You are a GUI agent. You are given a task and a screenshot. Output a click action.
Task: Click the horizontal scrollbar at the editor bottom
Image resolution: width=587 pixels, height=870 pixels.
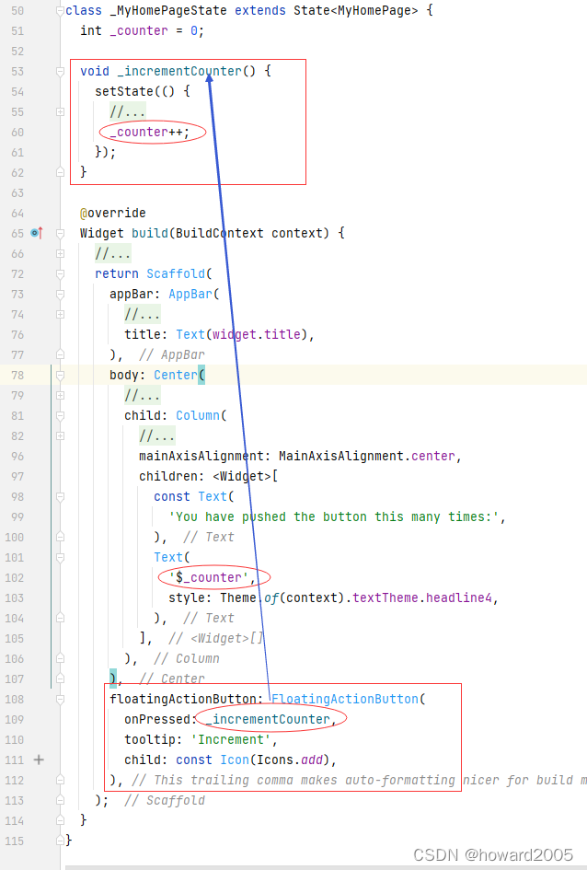click(326, 867)
